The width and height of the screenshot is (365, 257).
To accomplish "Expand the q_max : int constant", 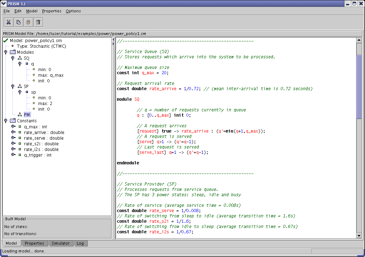I will point(13,127).
